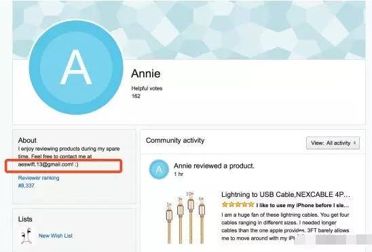Viewport: 372px width, 252px height.
Task: Click the About section heading
Action: click(x=27, y=140)
